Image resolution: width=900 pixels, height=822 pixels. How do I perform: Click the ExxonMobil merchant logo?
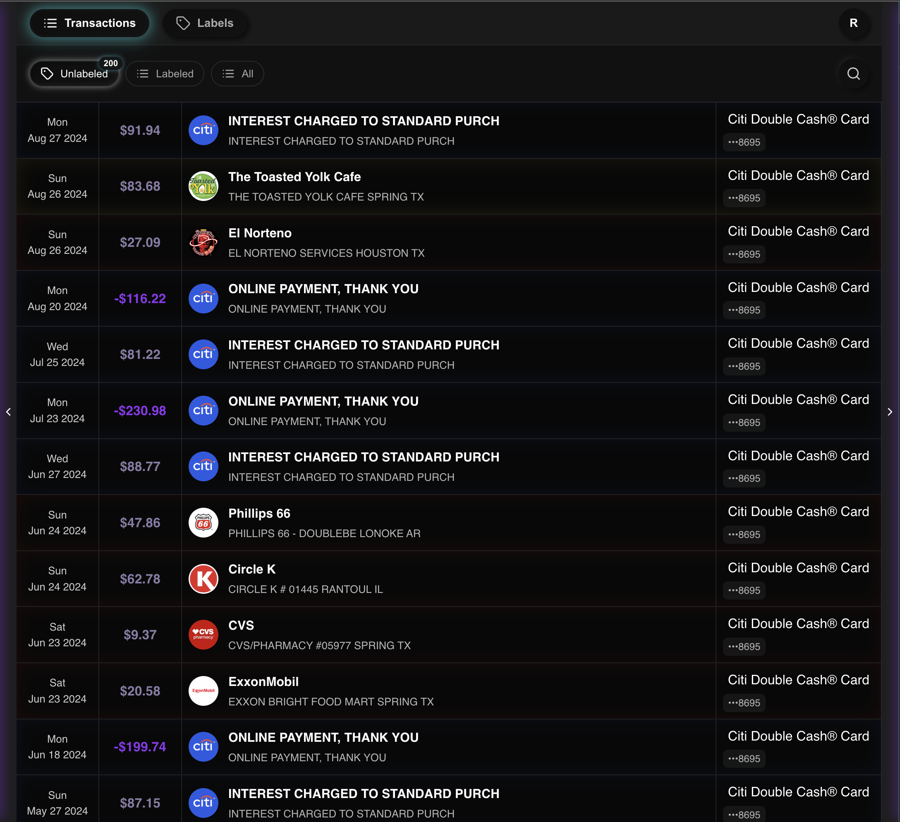[x=203, y=691]
